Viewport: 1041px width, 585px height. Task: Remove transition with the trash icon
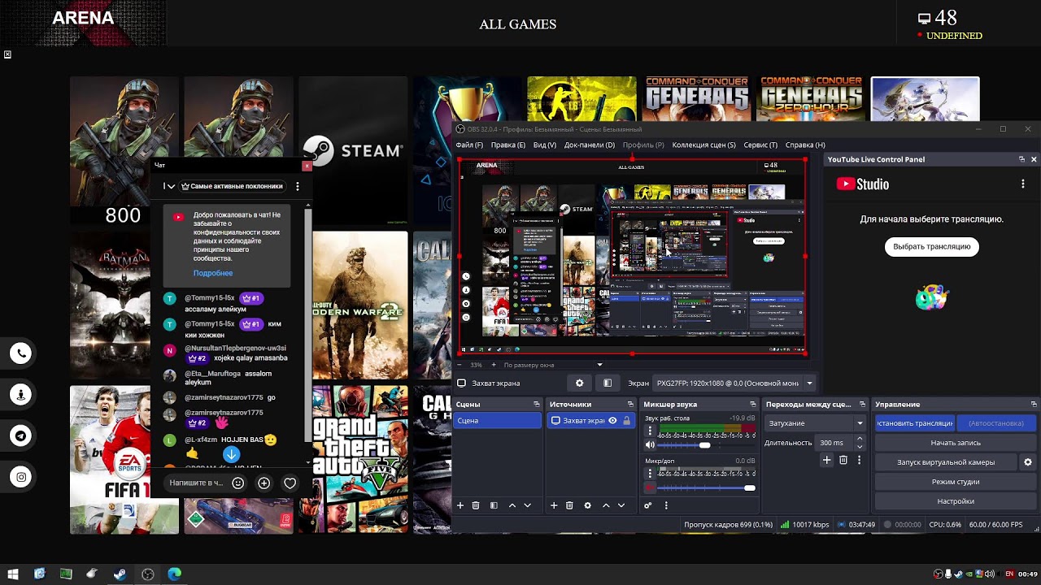pos(843,460)
